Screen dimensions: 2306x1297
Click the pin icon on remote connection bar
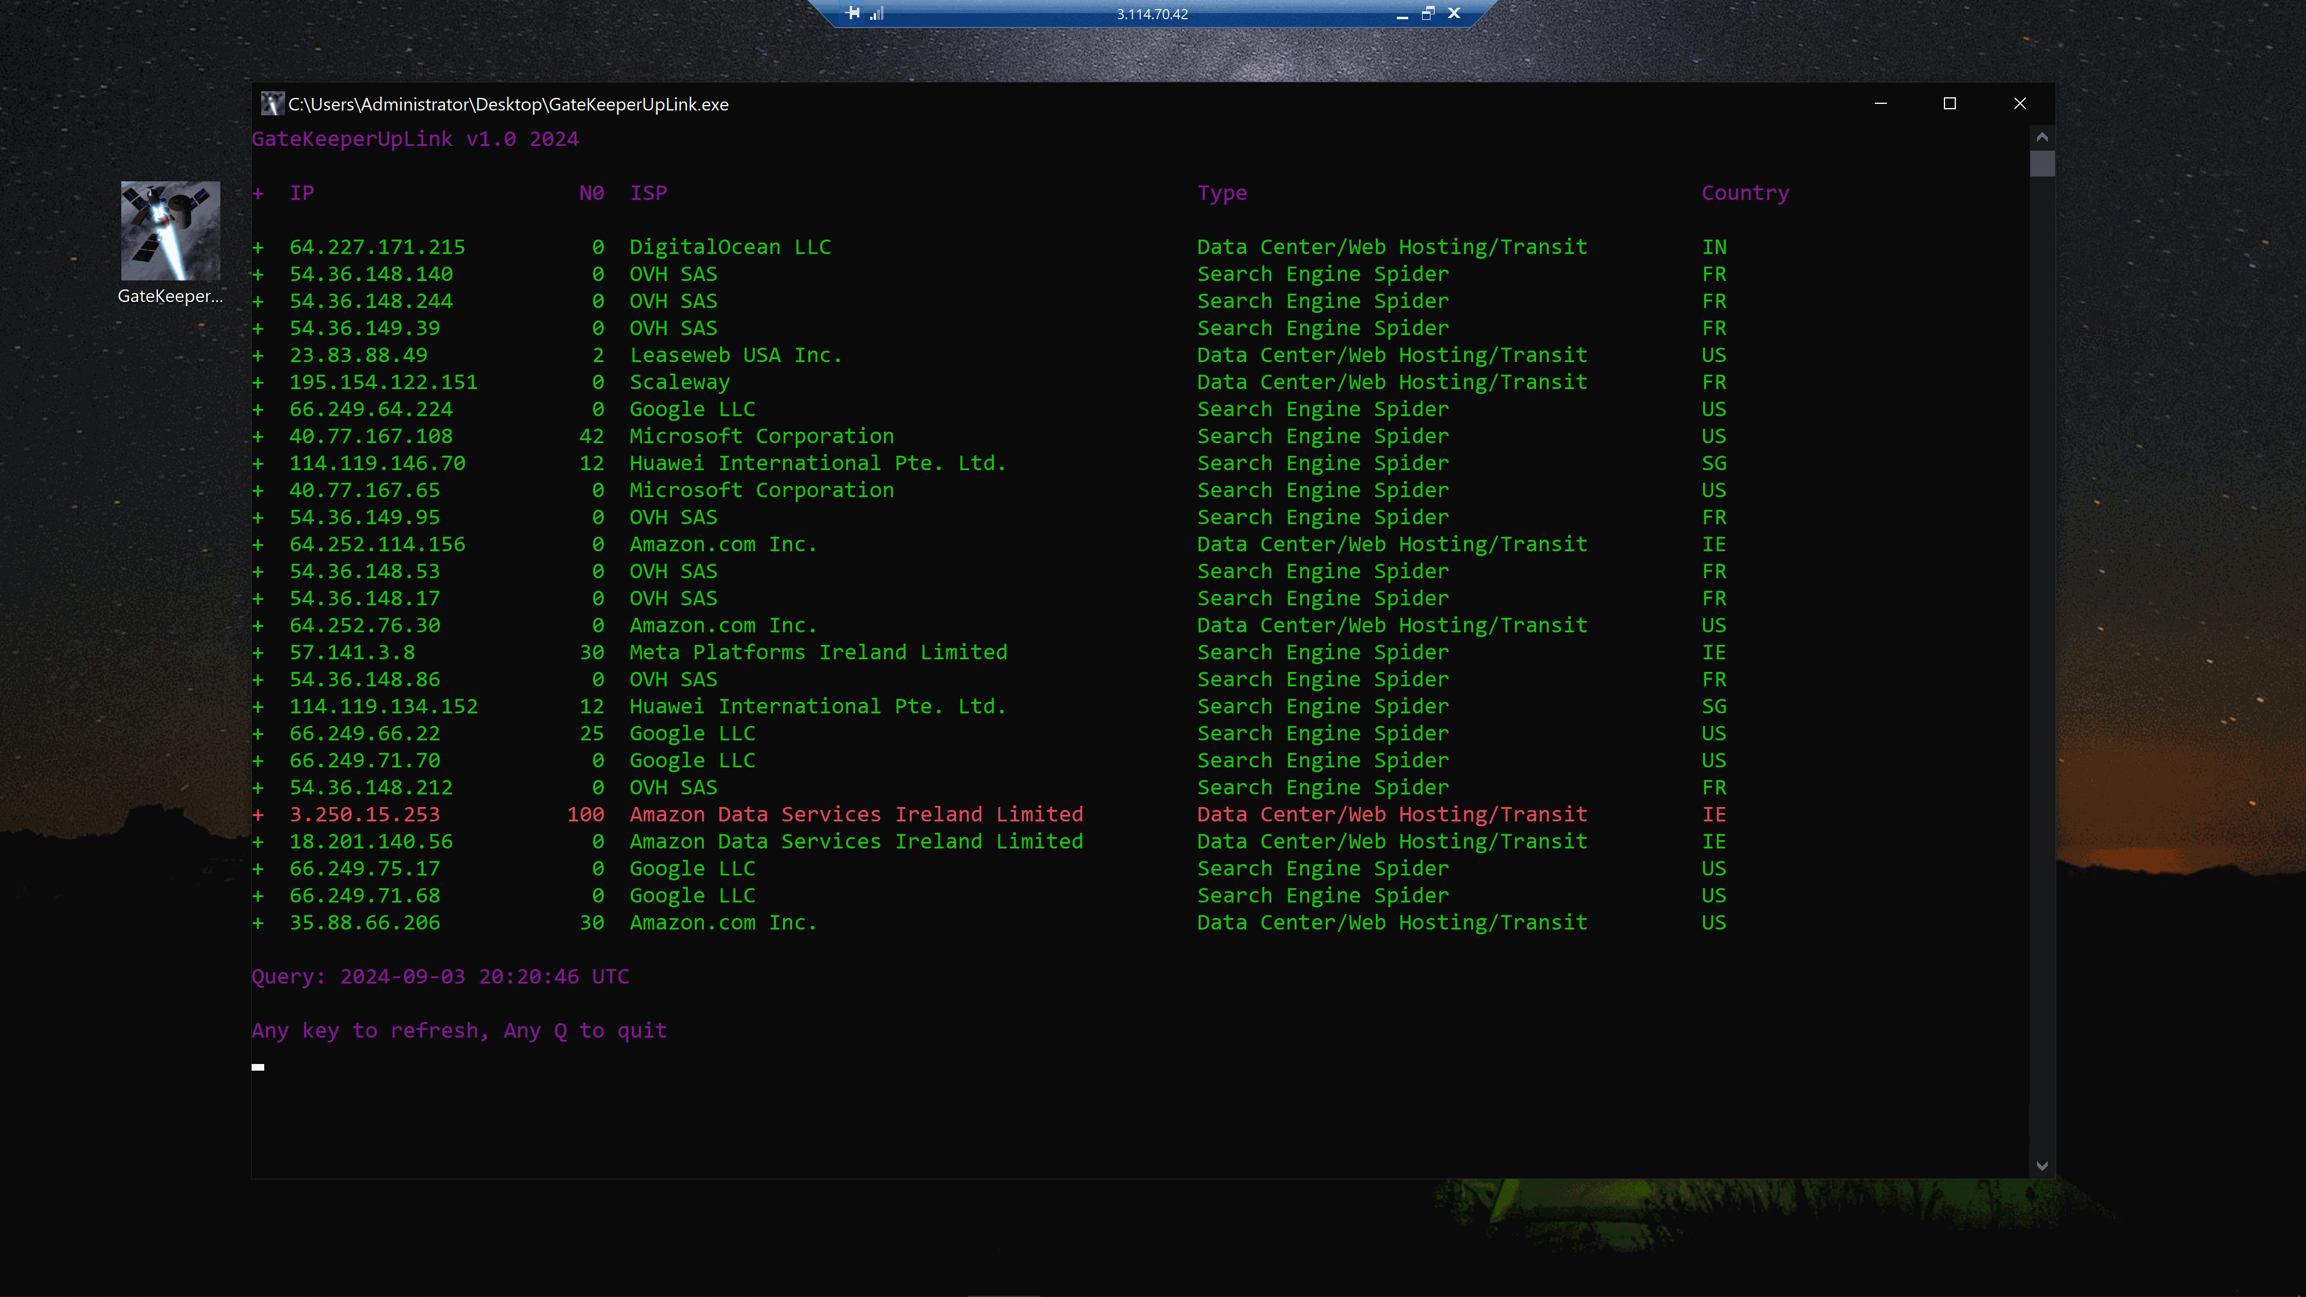853,13
